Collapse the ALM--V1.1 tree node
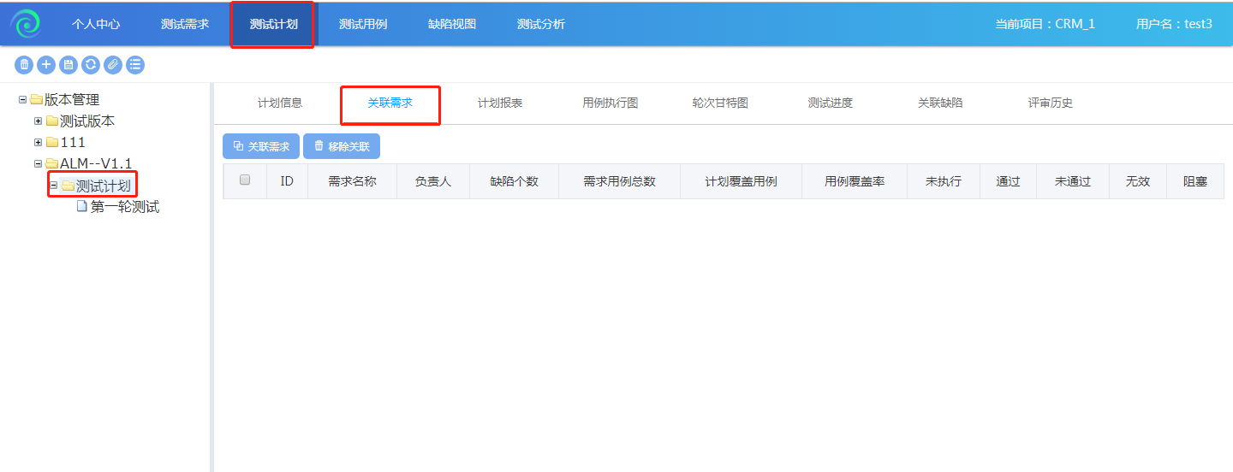The image size is (1233, 472). 38,164
